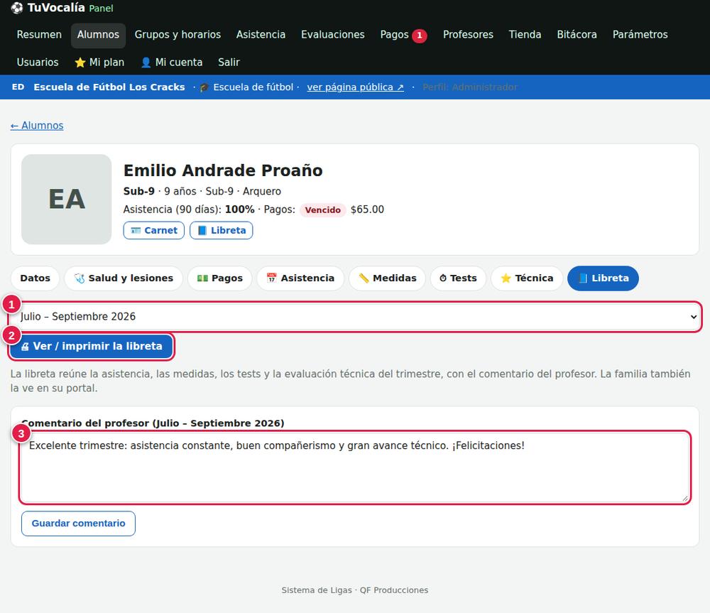Image resolution: width=710 pixels, height=613 pixels.
Task: Click the $65.00 overdue amount
Action: click(367, 210)
